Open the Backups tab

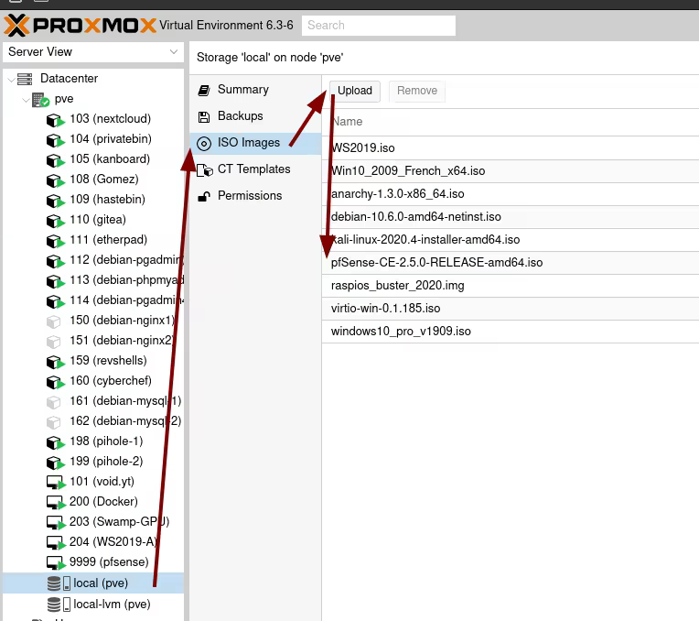point(255,116)
